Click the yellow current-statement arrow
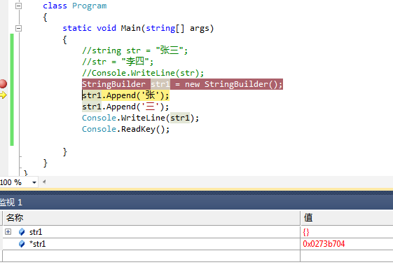Viewport: 393px width, 279px height. (3, 95)
